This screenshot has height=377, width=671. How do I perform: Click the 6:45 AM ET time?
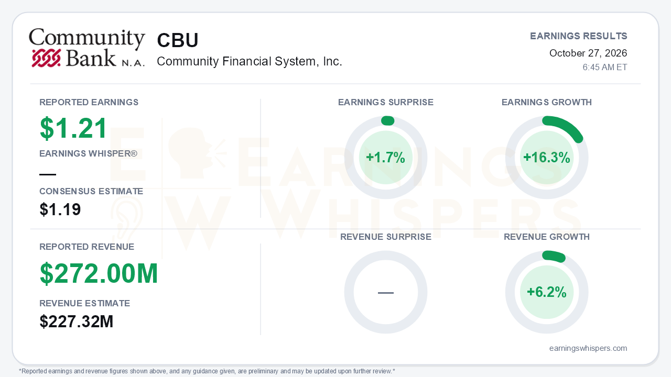(605, 68)
